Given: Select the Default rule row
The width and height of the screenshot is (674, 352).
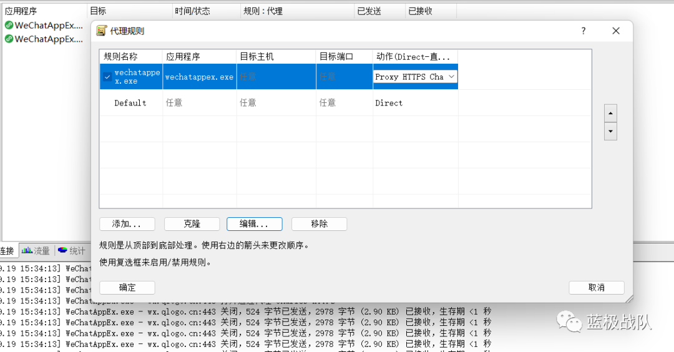Looking at the screenshot, I should 279,103.
